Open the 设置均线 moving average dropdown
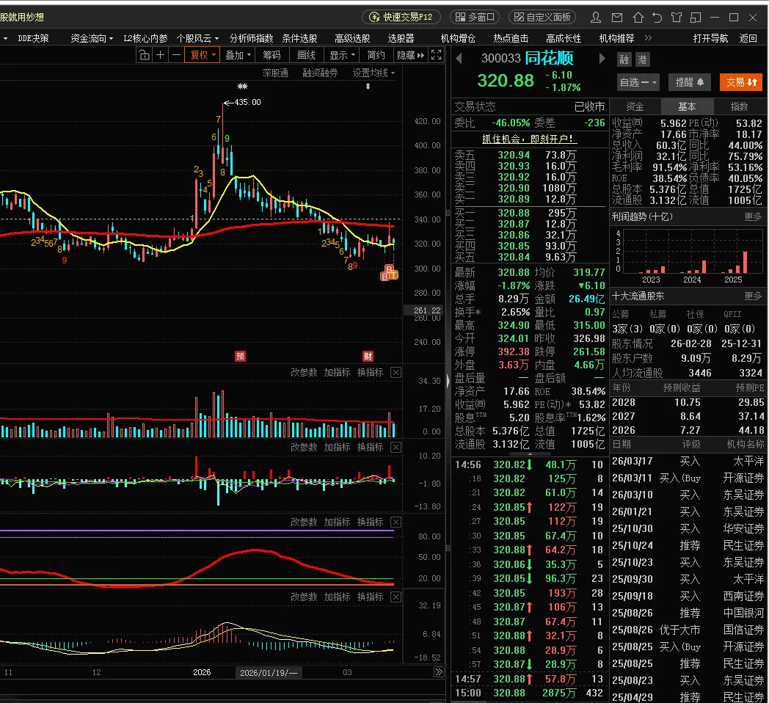 click(x=374, y=73)
